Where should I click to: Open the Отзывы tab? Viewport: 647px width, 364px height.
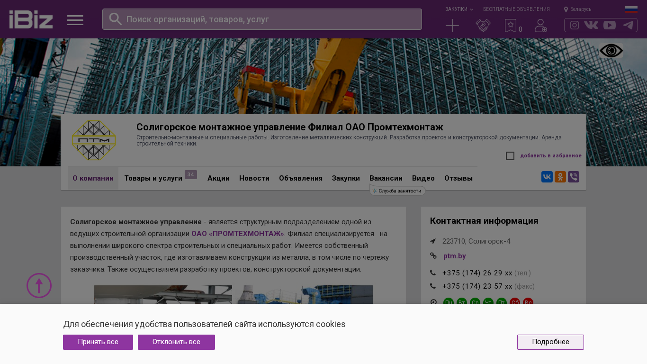click(x=458, y=178)
